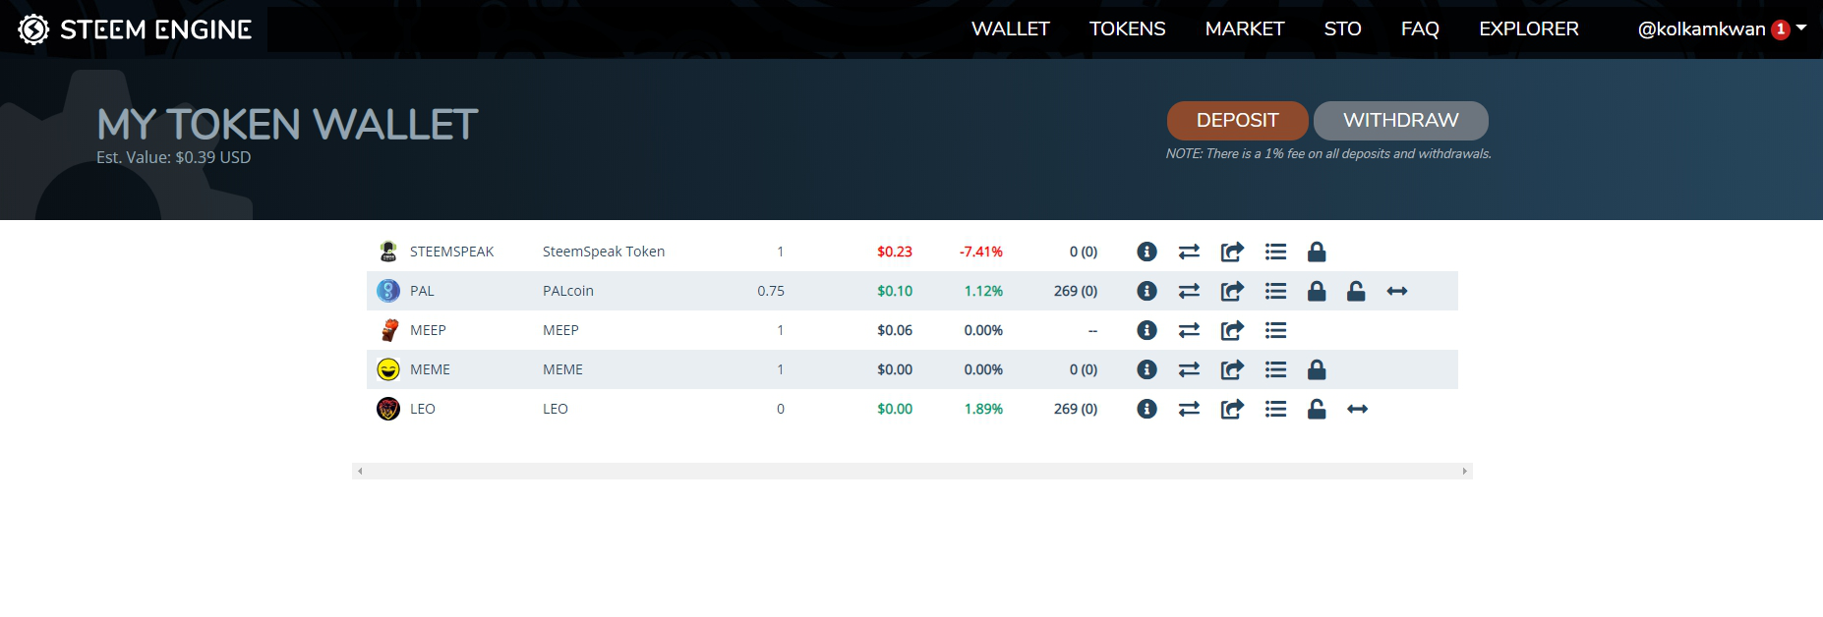View the LEO history list icon
Screen dimensions: 1823x617
pos(1275,409)
